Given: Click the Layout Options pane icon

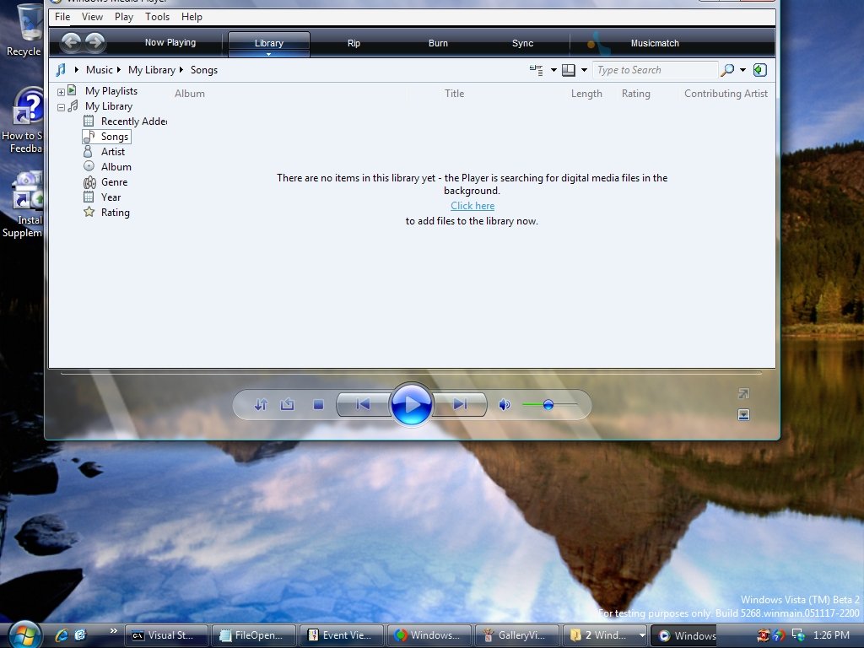Looking at the screenshot, I should point(569,70).
